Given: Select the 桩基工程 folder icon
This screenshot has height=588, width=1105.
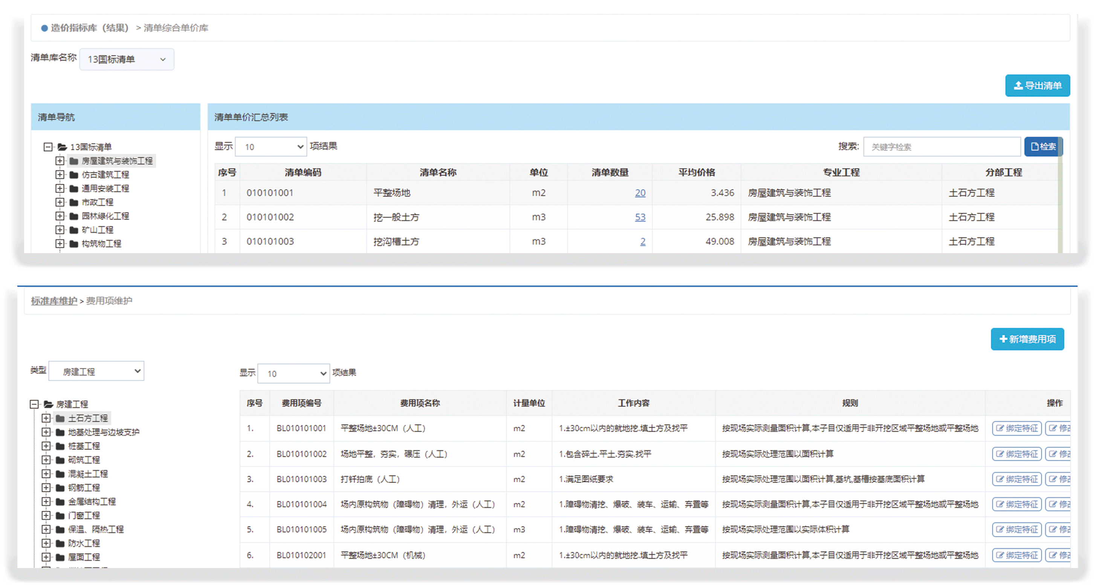Looking at the screenshot, I should tap(60, 446).
